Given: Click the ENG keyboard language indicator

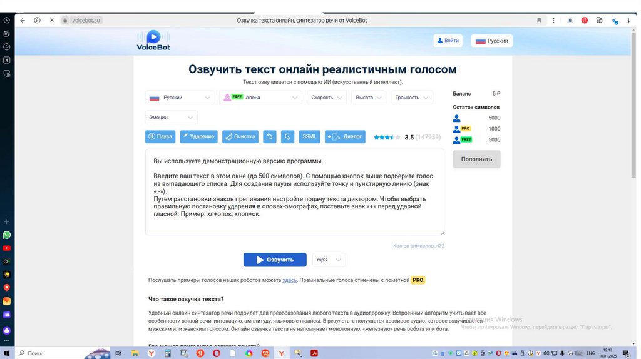Looking at the screenshot, I should click(x=590, y=353).
